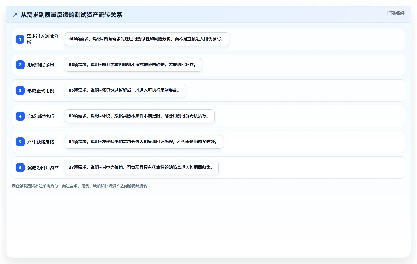The image size is (417, 264).
Task: Click the 完成测试执行 step label
Action: [41, 116]
